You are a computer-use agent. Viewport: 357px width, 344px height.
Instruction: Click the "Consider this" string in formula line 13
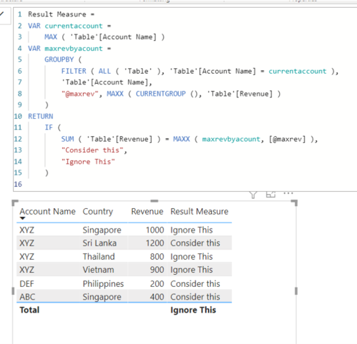(x=92, y=150)
